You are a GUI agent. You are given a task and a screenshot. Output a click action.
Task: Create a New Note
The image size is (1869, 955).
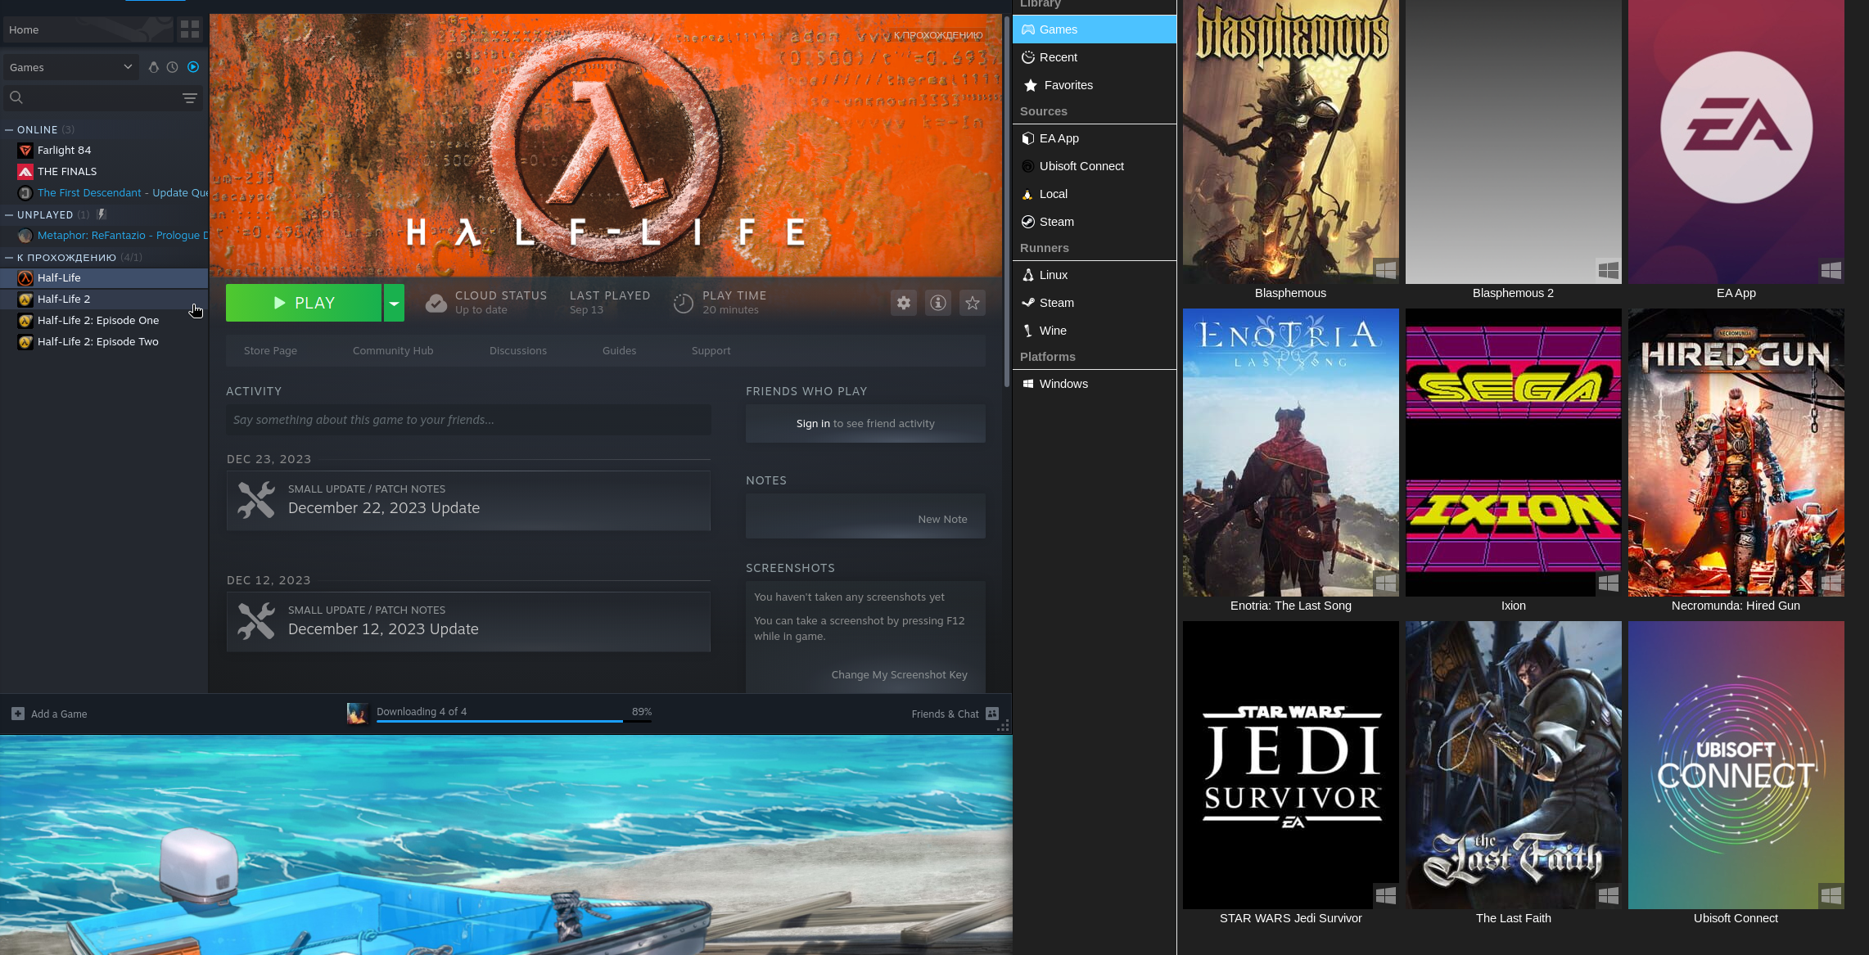tap(942, 520)
